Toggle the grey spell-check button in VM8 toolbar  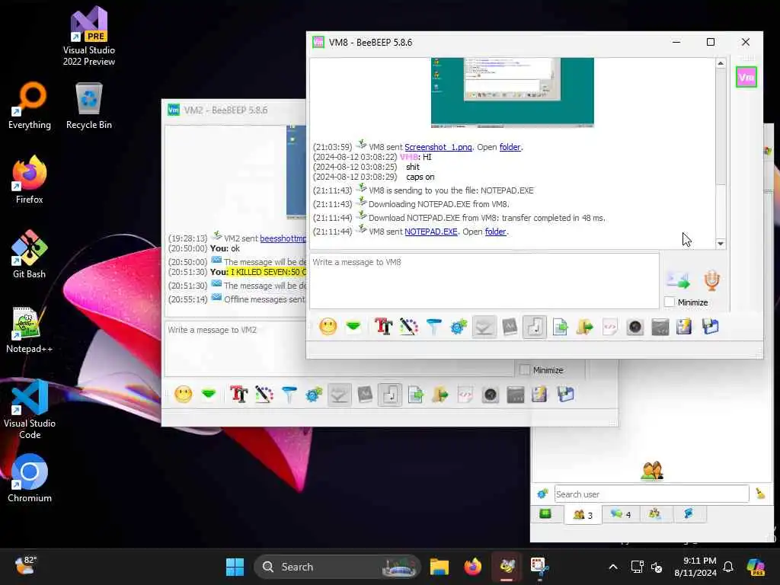pyautogui.click(x=510, y=327)
